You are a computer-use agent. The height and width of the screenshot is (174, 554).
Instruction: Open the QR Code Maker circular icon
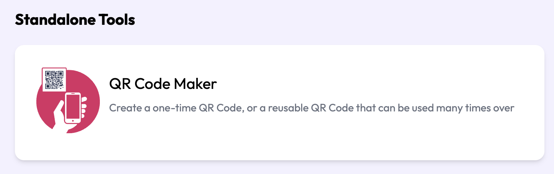[x=68, y=101]
